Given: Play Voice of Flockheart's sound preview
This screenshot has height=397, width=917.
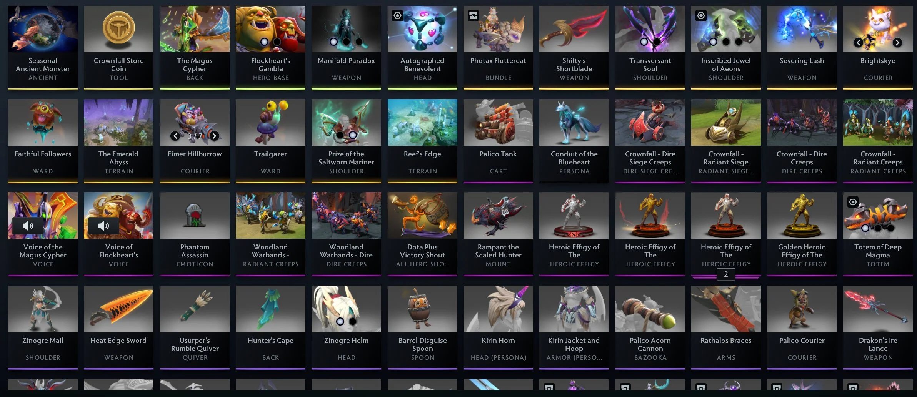Looking at the screenshot, I should 103,226.
